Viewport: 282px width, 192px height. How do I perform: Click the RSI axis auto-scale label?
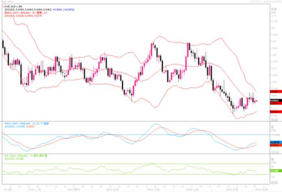[x=274, y=182]
